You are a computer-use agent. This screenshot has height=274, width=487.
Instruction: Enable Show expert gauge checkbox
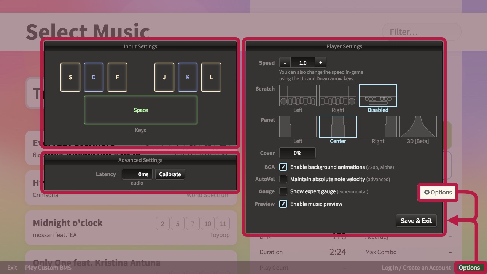coord(283,191)
